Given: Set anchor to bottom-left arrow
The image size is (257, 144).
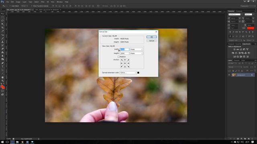Looking at the screenshot, I should (x=122, y=66).
